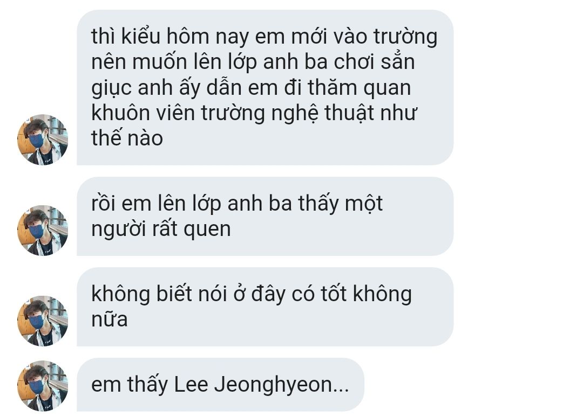Click 'nên muốn lên lớp' in first message
This screenshot has width=583, height=417.
pos(174,62)
